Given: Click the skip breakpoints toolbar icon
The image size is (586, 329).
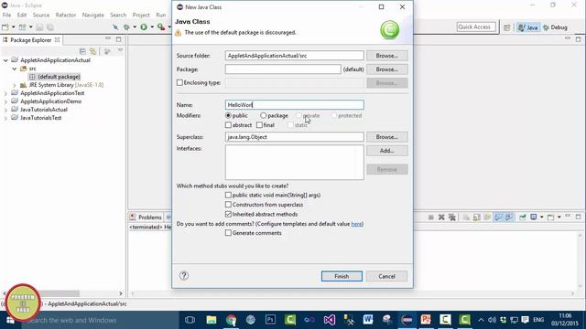Looking at the screenshot, I should click(115, 27).
